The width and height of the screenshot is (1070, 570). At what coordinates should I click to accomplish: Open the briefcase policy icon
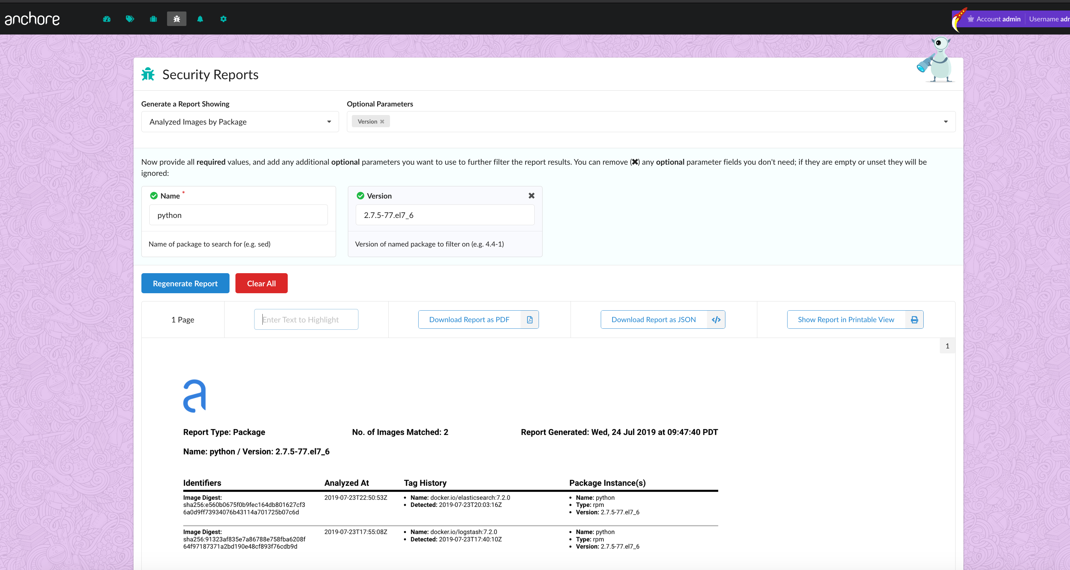pyautogui.click(x=153, y=19)
